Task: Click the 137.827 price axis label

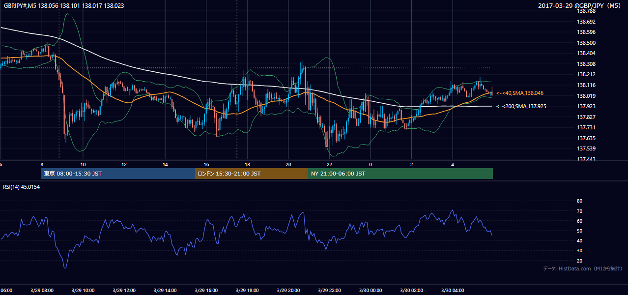Action: (586, 117)
